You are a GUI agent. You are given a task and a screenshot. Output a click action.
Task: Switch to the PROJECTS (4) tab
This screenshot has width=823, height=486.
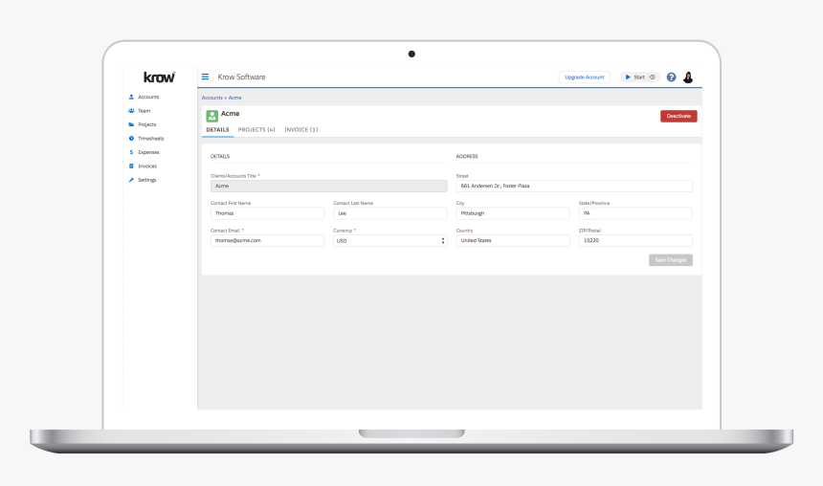click(256, 130)
